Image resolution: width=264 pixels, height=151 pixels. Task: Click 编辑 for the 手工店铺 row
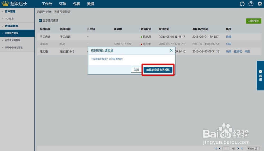229,37
